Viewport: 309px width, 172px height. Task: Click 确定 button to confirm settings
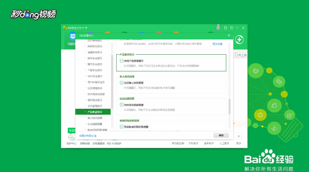(x=221, y=135)
